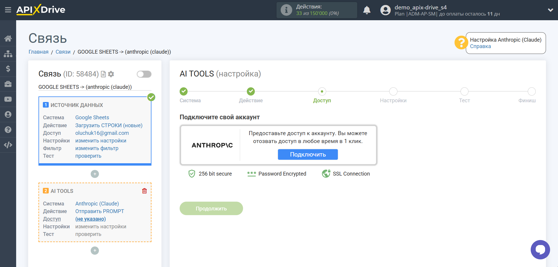Open the Справка help link
This screenshot has width=558, height=267.
480,46
